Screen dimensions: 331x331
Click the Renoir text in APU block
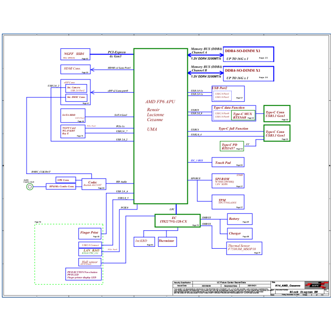click(x=153, y=110)
